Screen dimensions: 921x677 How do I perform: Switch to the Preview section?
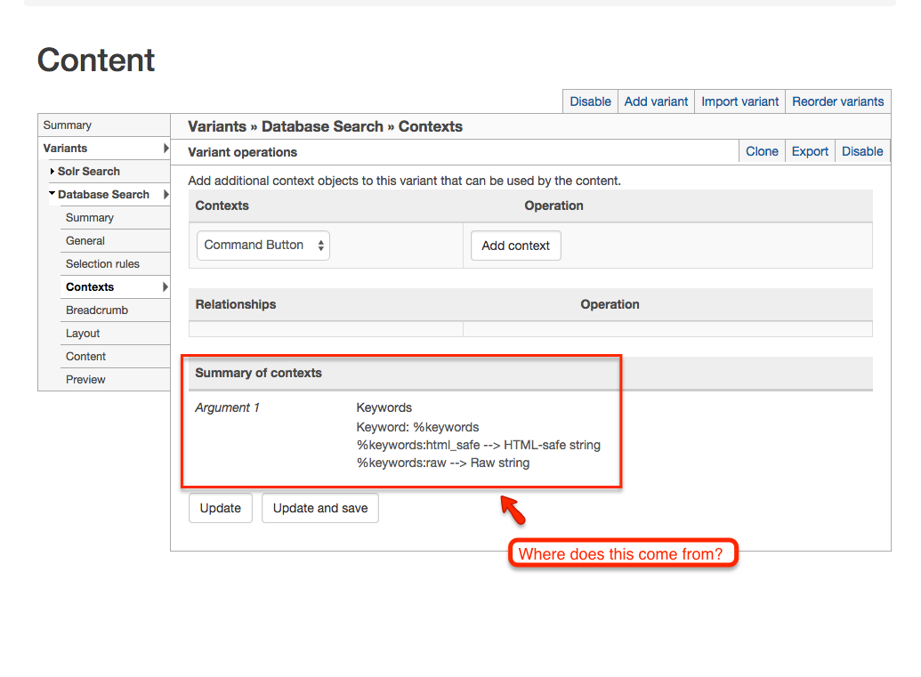pos(85,379)
